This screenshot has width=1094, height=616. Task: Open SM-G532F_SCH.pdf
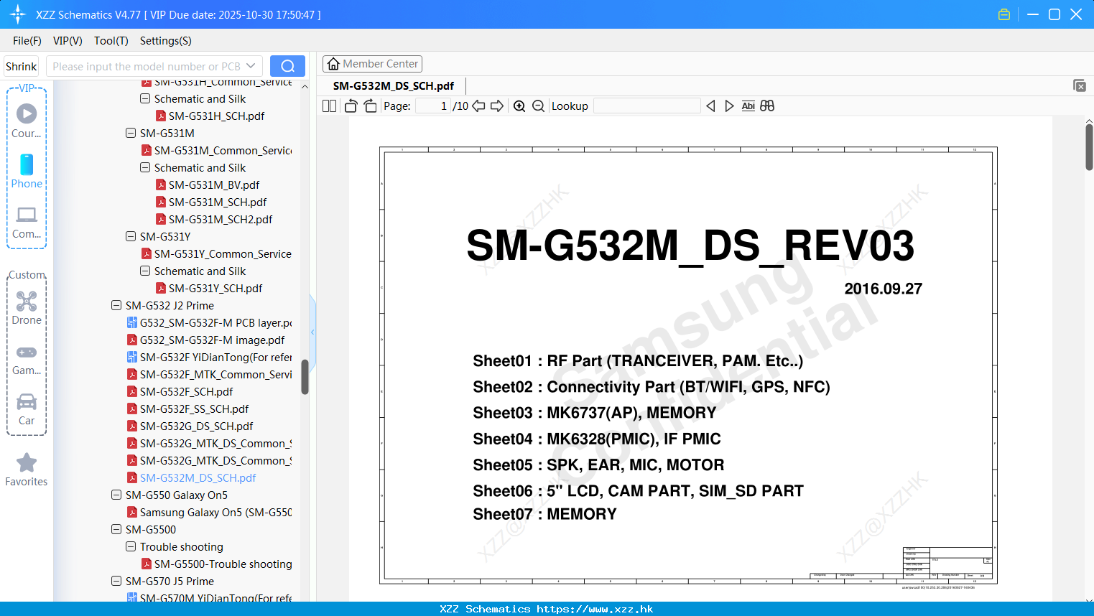pos(186,391)
